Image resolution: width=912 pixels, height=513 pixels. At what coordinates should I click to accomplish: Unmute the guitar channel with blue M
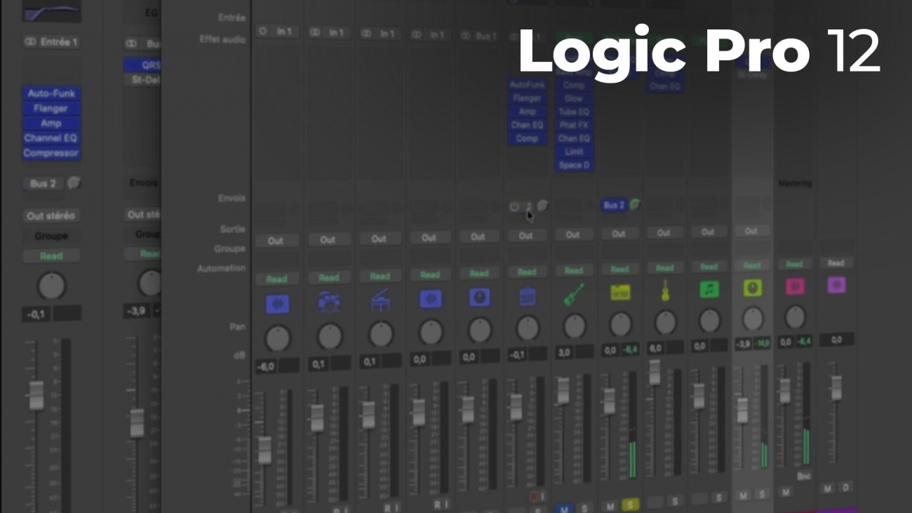pyautogui.click(x=564, y=507)
